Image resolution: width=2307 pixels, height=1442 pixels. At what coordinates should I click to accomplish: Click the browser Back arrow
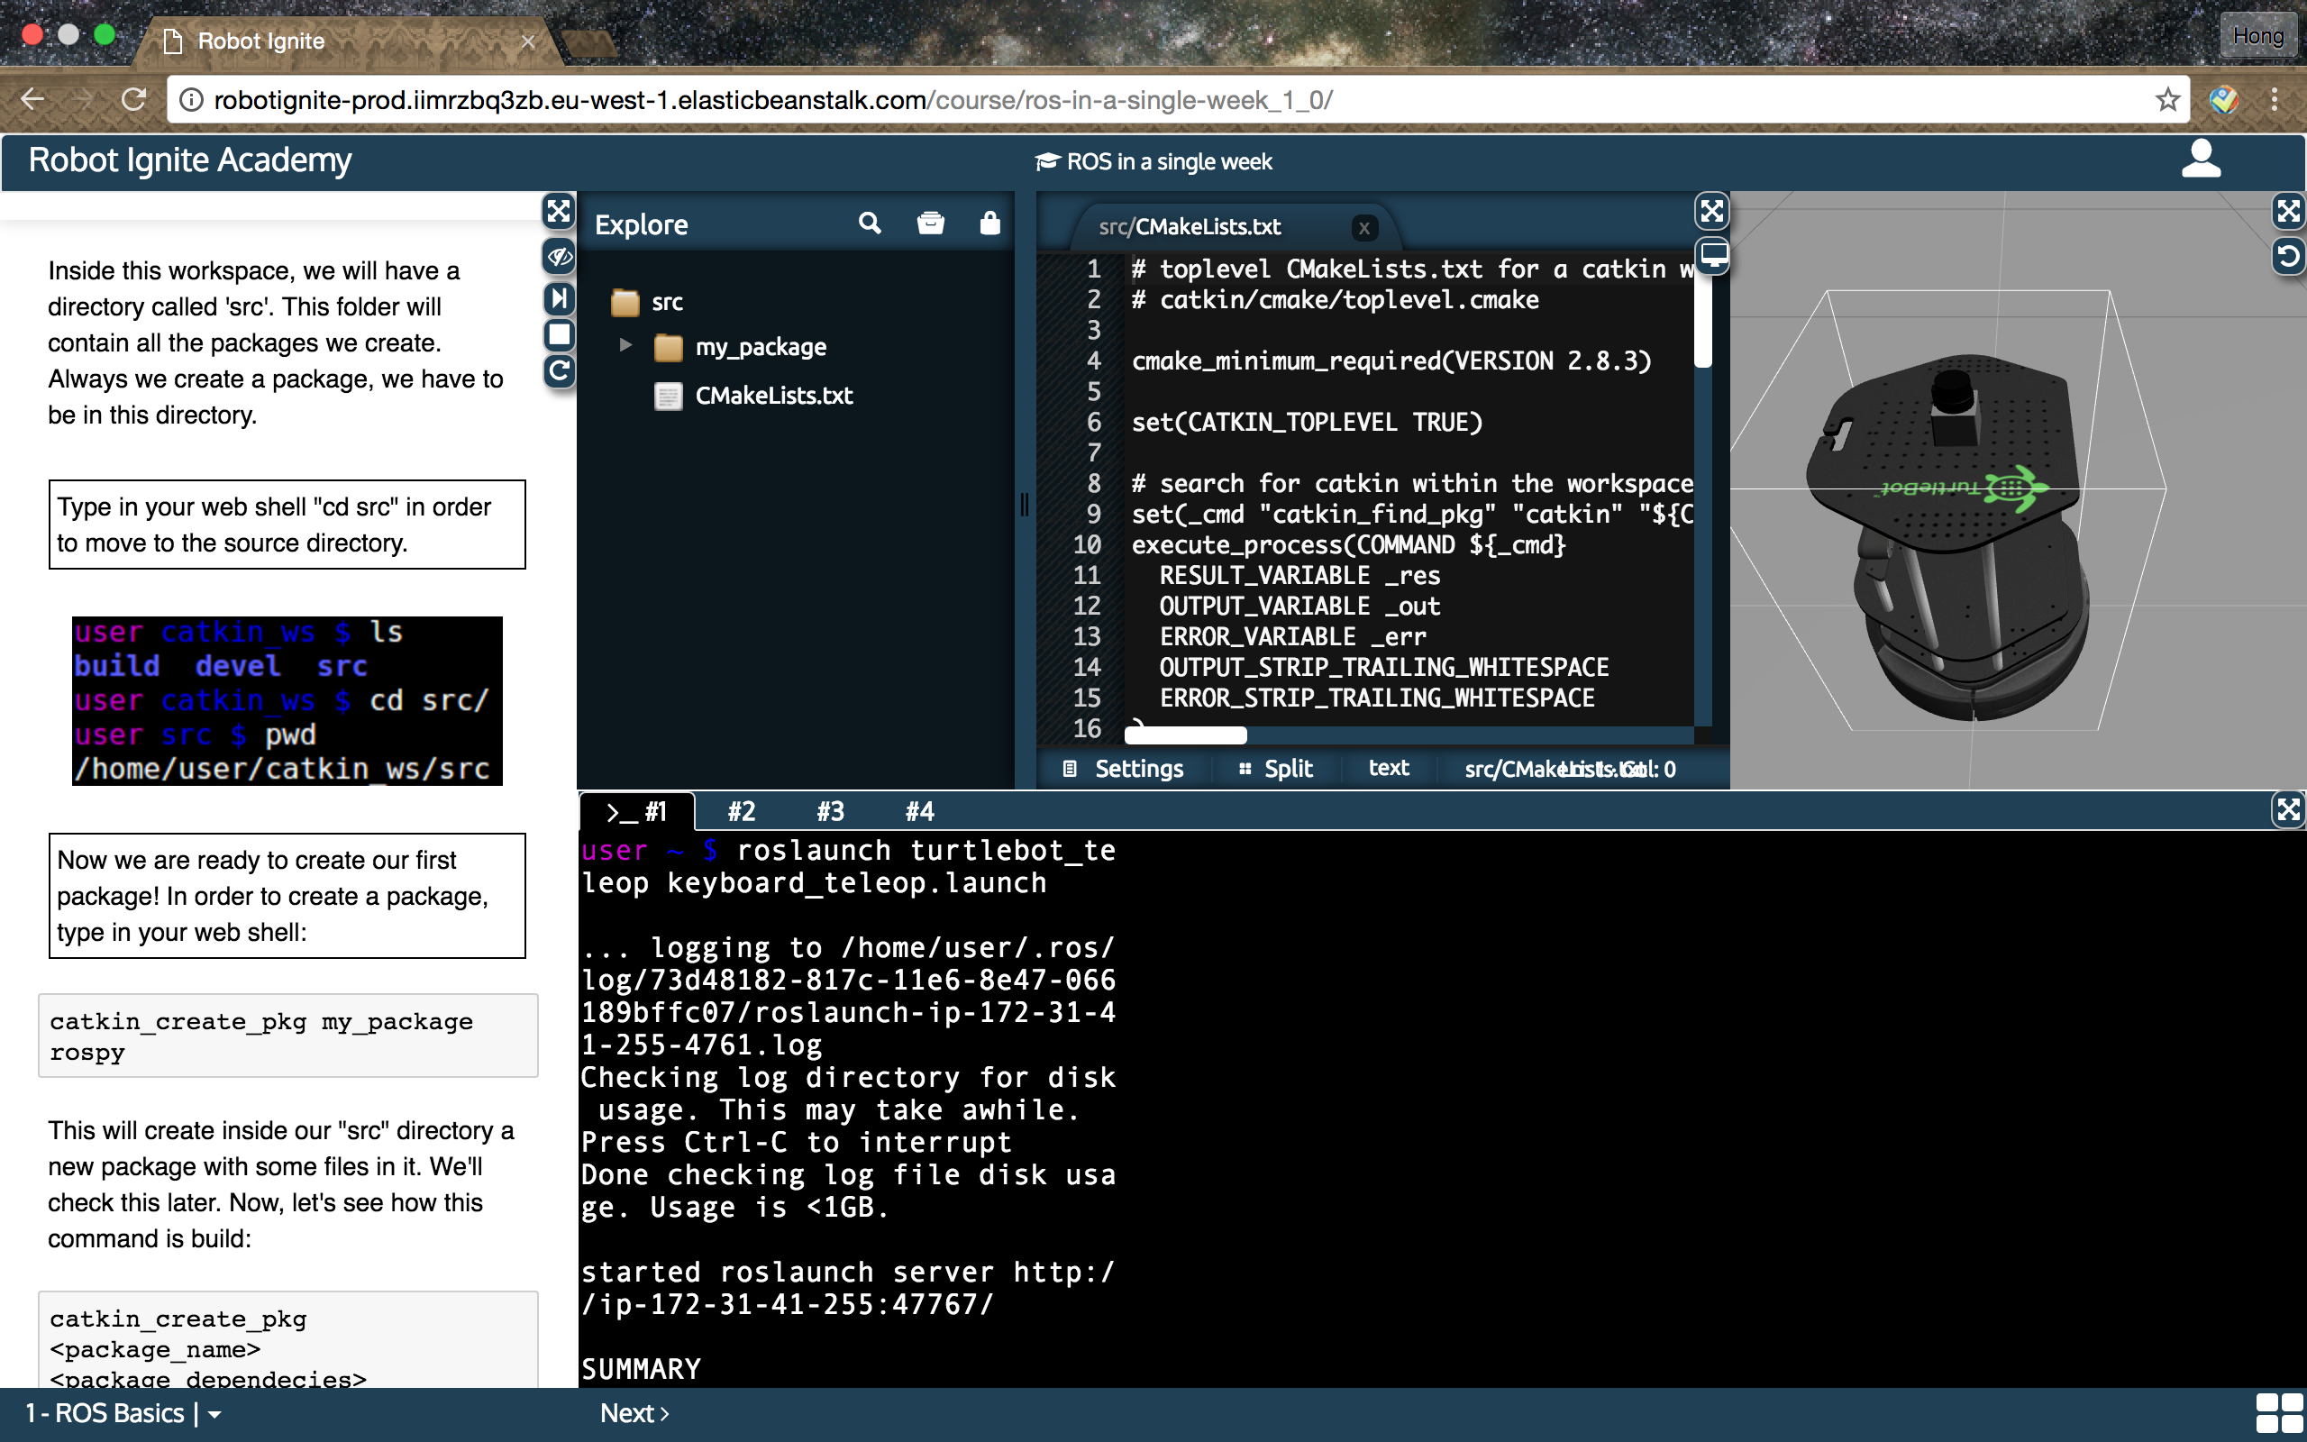coord(32,99)
